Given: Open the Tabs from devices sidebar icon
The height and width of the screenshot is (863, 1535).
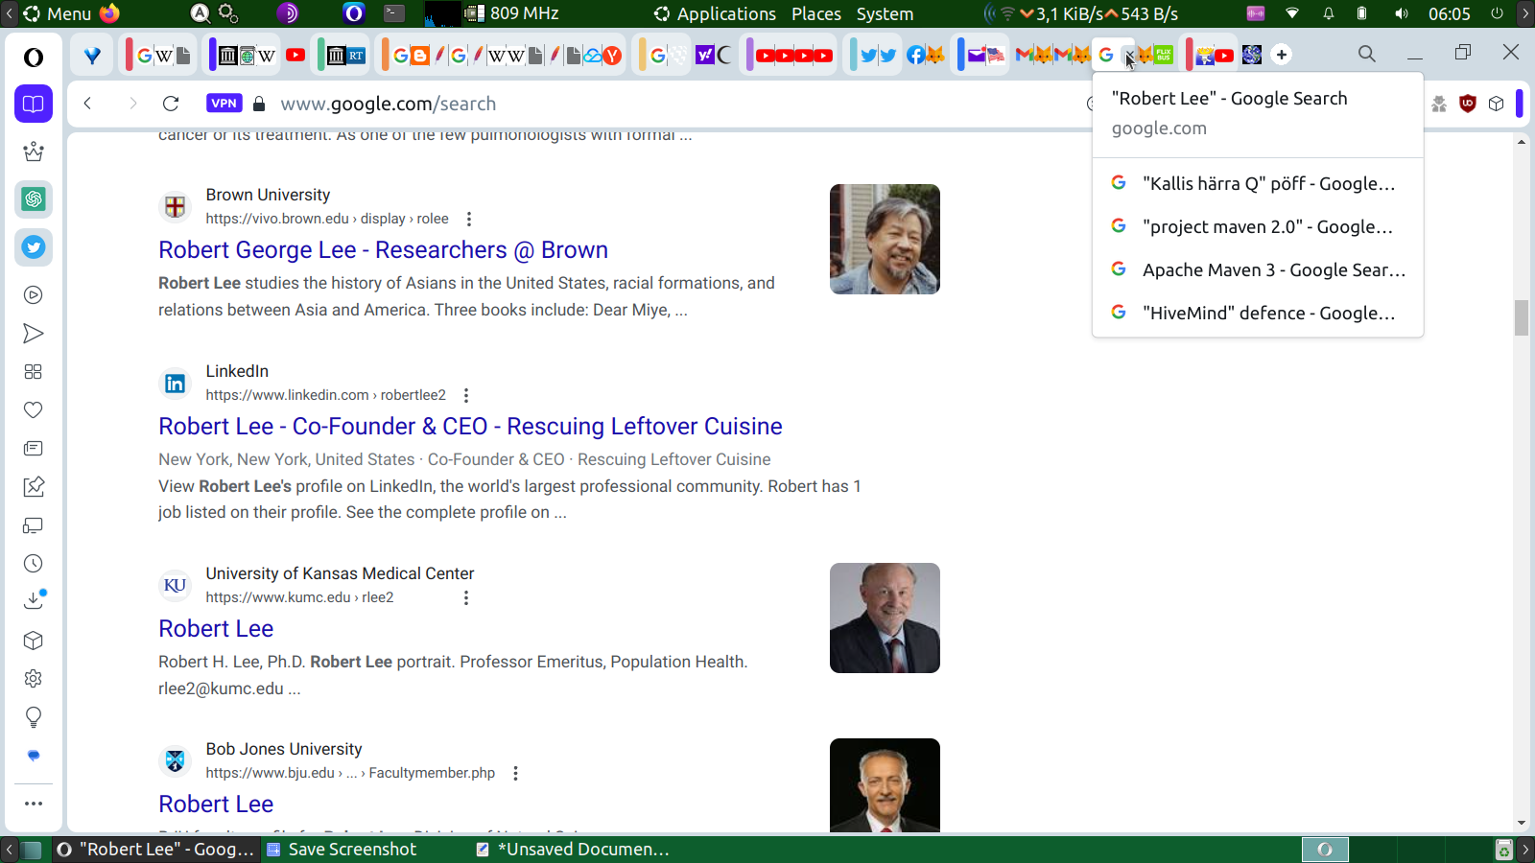Looking at the screenshot, I should 34,525.
